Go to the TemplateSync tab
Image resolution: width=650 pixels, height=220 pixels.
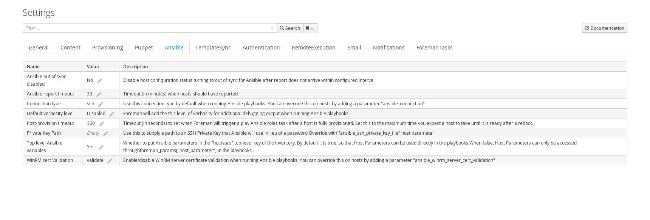tap(213, 48)
